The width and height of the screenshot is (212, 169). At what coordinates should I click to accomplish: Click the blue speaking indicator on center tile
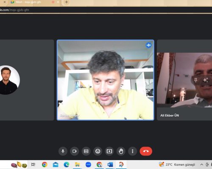(148, 45)
